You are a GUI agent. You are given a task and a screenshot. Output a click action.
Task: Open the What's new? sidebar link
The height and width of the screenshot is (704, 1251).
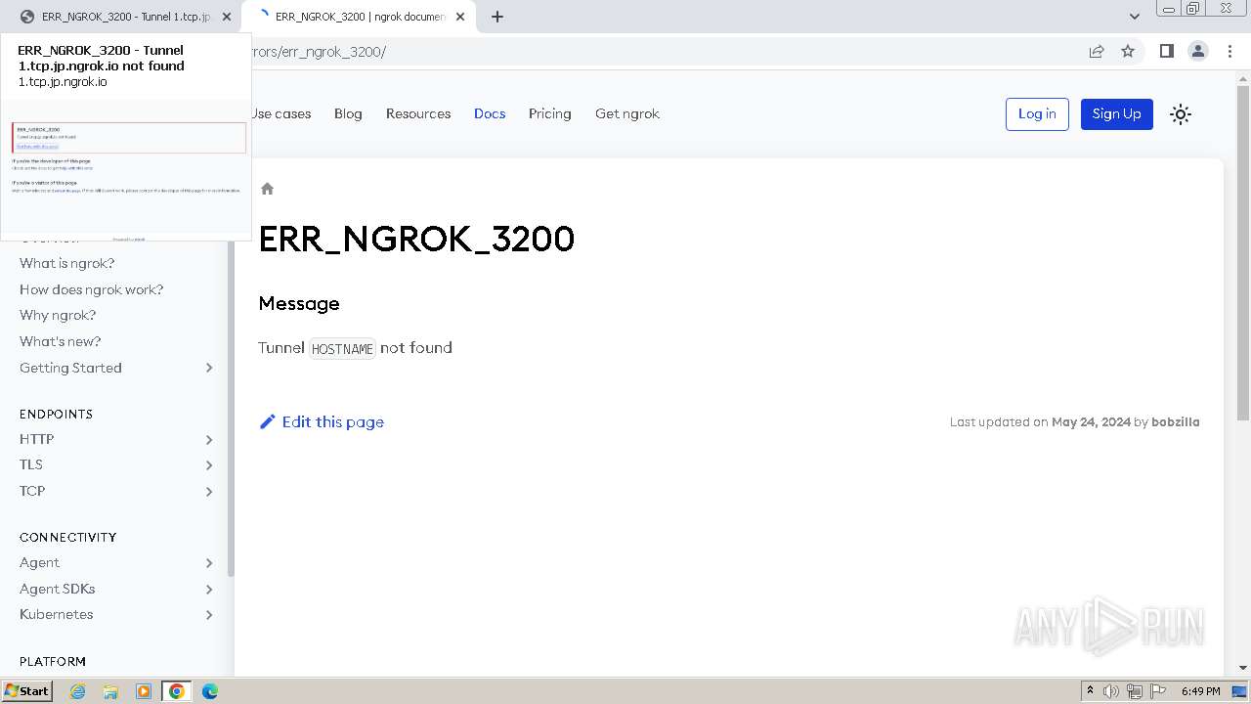[61, 341]
